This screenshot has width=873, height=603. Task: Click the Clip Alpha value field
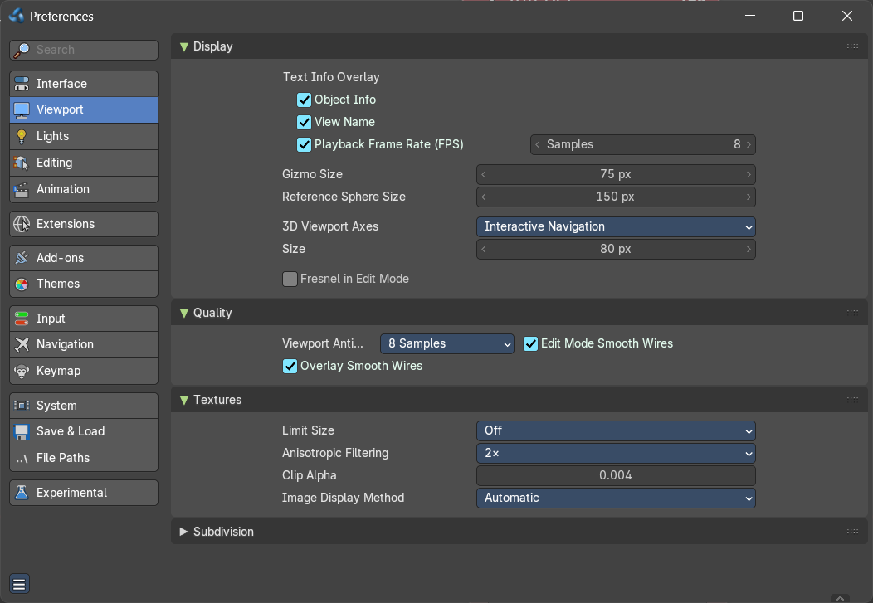(x=616, y=475)
